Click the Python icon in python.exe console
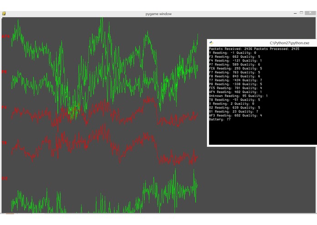317x225 pixels. coord(212,43)
